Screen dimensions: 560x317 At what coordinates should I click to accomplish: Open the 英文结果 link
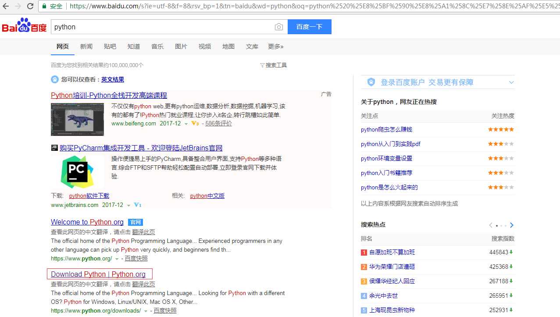click(113, 79)
